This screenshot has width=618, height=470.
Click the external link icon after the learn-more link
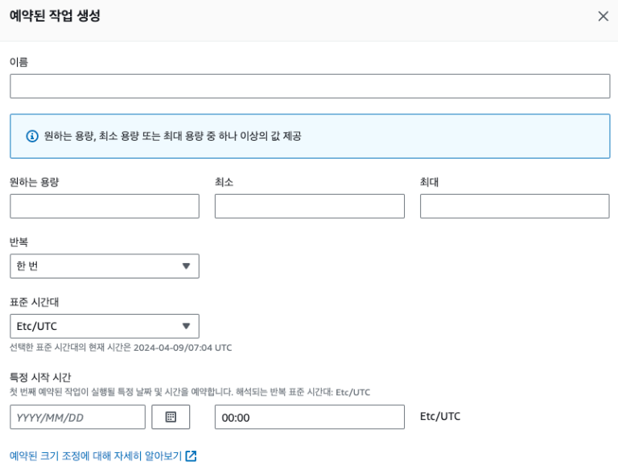[191, 456]
